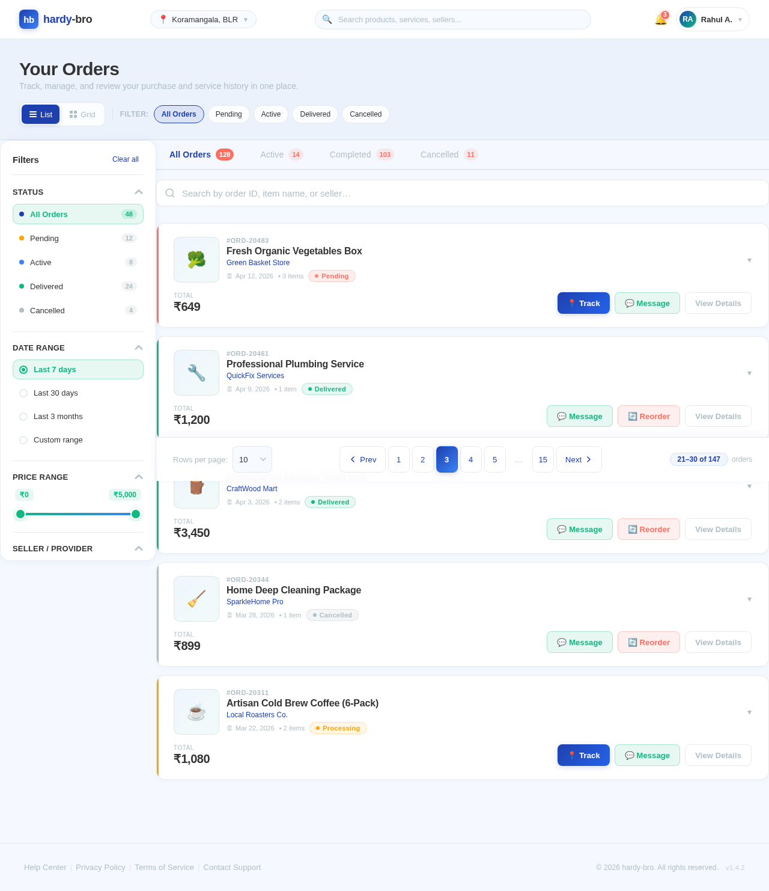The width and height of the screenshot is (769, 891).
Task: Click the hardy-bro hb logo icon
Action: click(29, 19)
